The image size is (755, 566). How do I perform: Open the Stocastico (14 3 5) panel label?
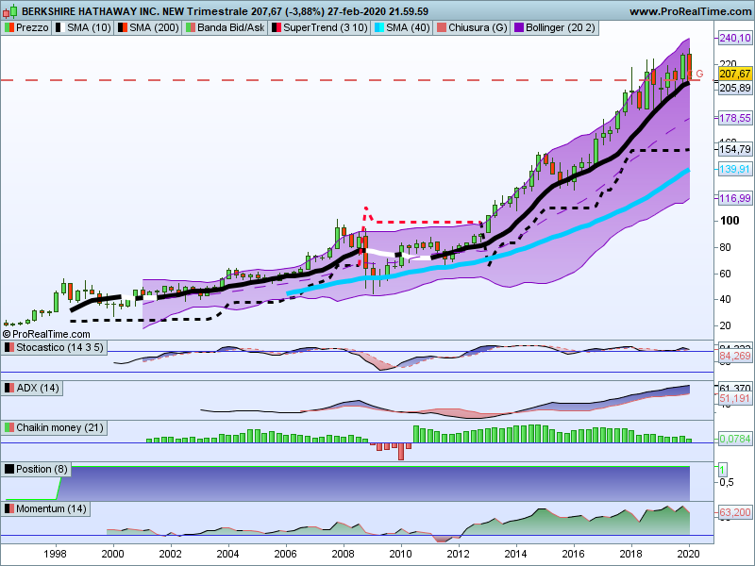click(x=59, y=347)
